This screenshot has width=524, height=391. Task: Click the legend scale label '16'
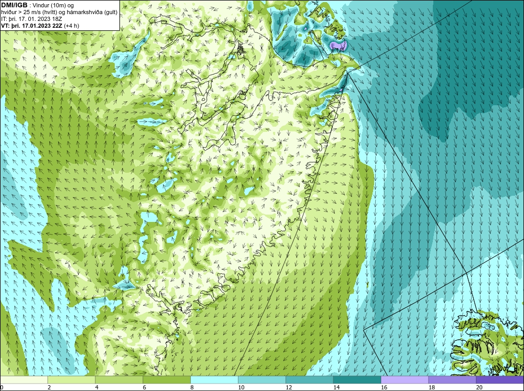tap(384, 387)
